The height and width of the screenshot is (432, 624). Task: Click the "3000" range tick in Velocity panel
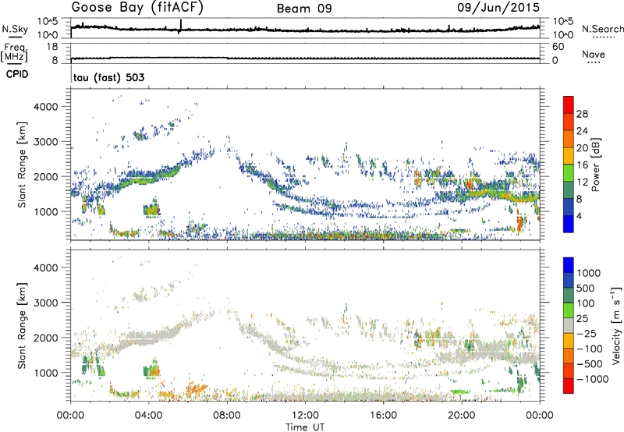click(46, 303)
